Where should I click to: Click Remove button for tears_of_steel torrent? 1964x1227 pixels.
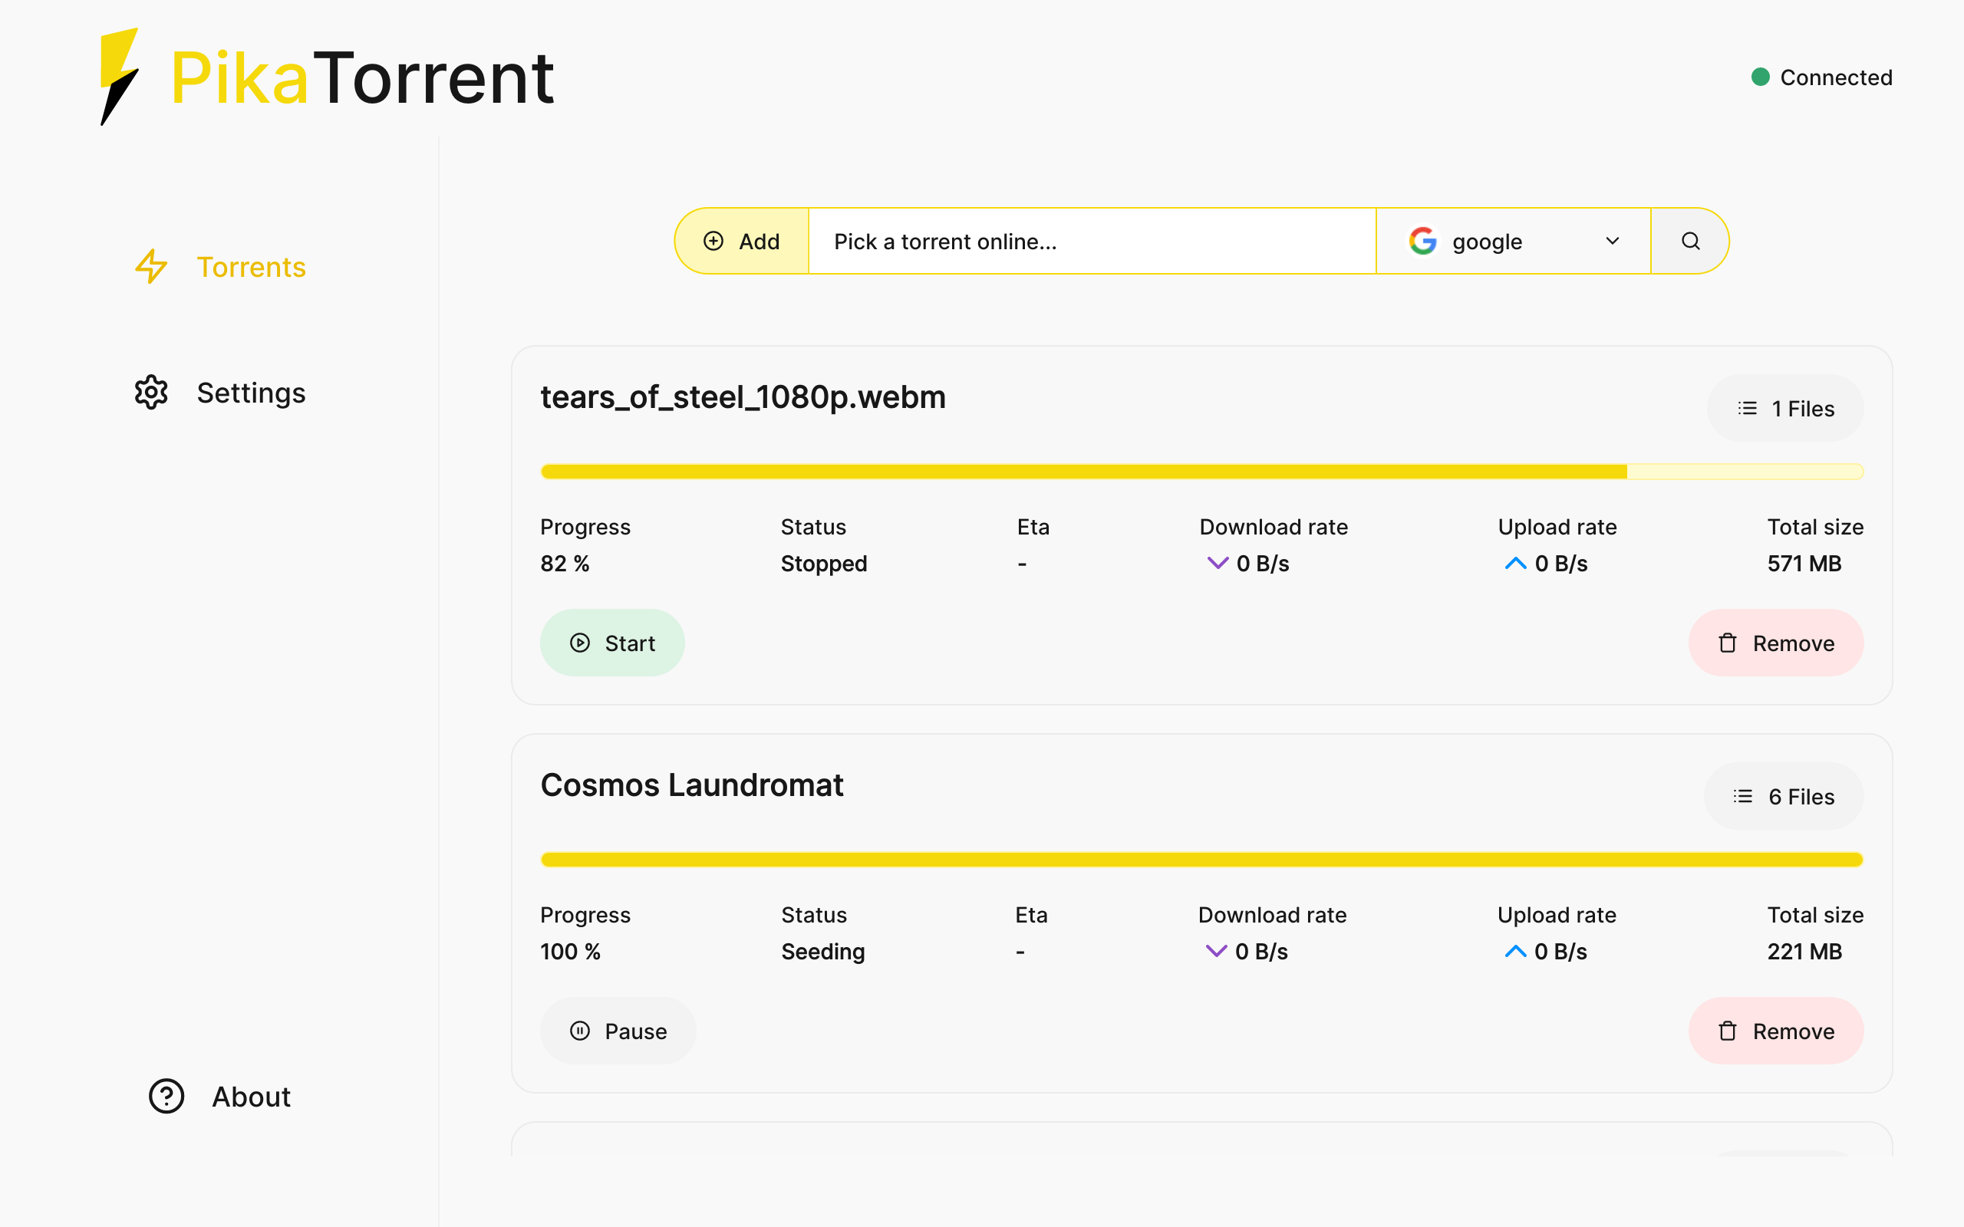click(x=1776, y=642)
